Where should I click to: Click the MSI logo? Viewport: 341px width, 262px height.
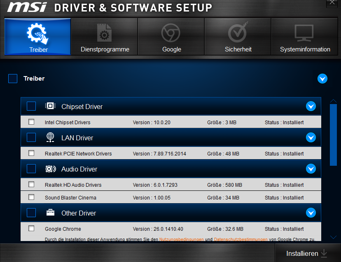[27, 7]
